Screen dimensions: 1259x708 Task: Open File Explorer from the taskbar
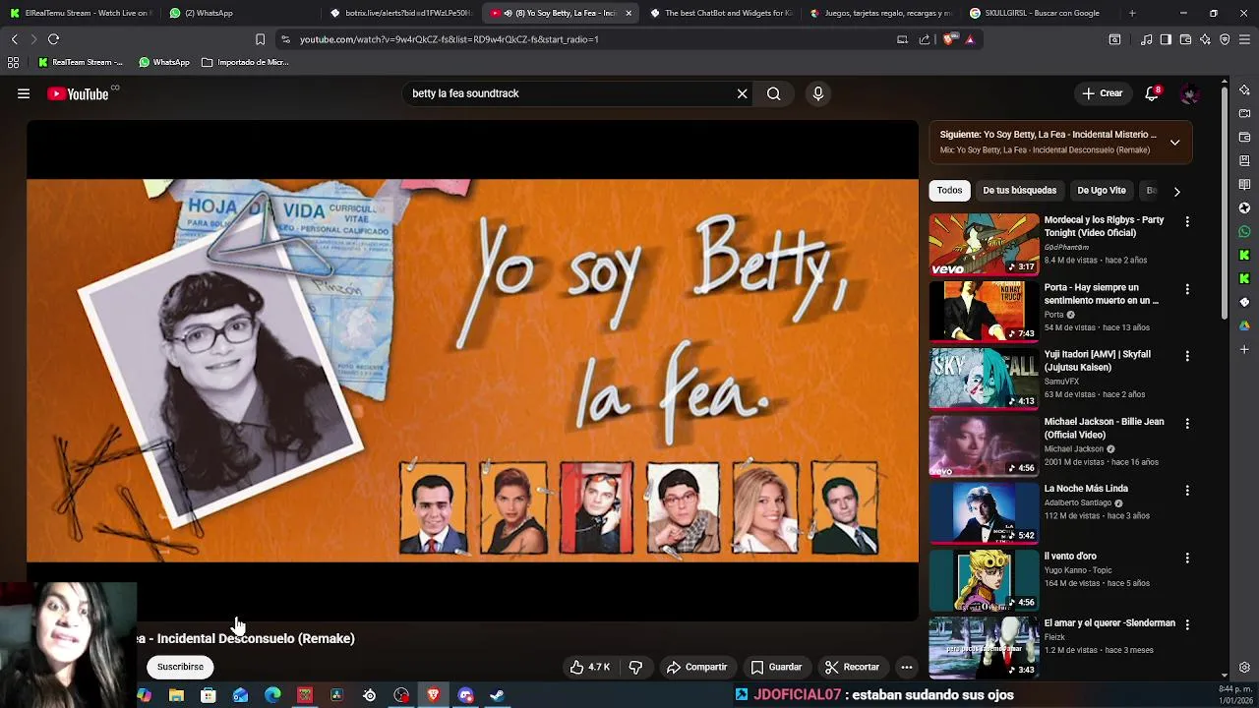[176, 695]
